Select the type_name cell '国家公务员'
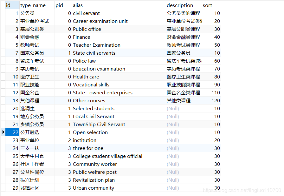The width and height of the screenshot is (284, 196). tap(37, 53)
